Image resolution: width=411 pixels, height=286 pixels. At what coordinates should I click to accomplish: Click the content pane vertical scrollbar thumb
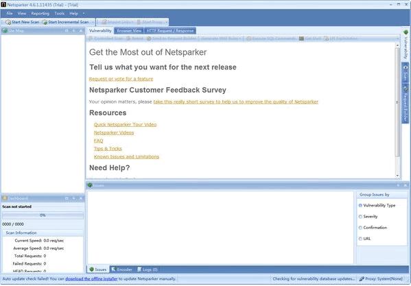[398, 102]
